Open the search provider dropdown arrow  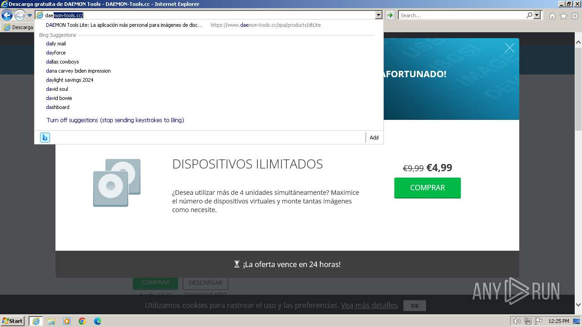point(537,15)
